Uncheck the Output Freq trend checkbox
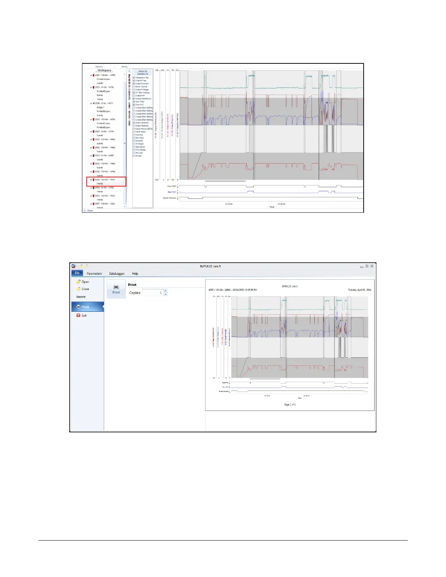 tap(134, 81)
